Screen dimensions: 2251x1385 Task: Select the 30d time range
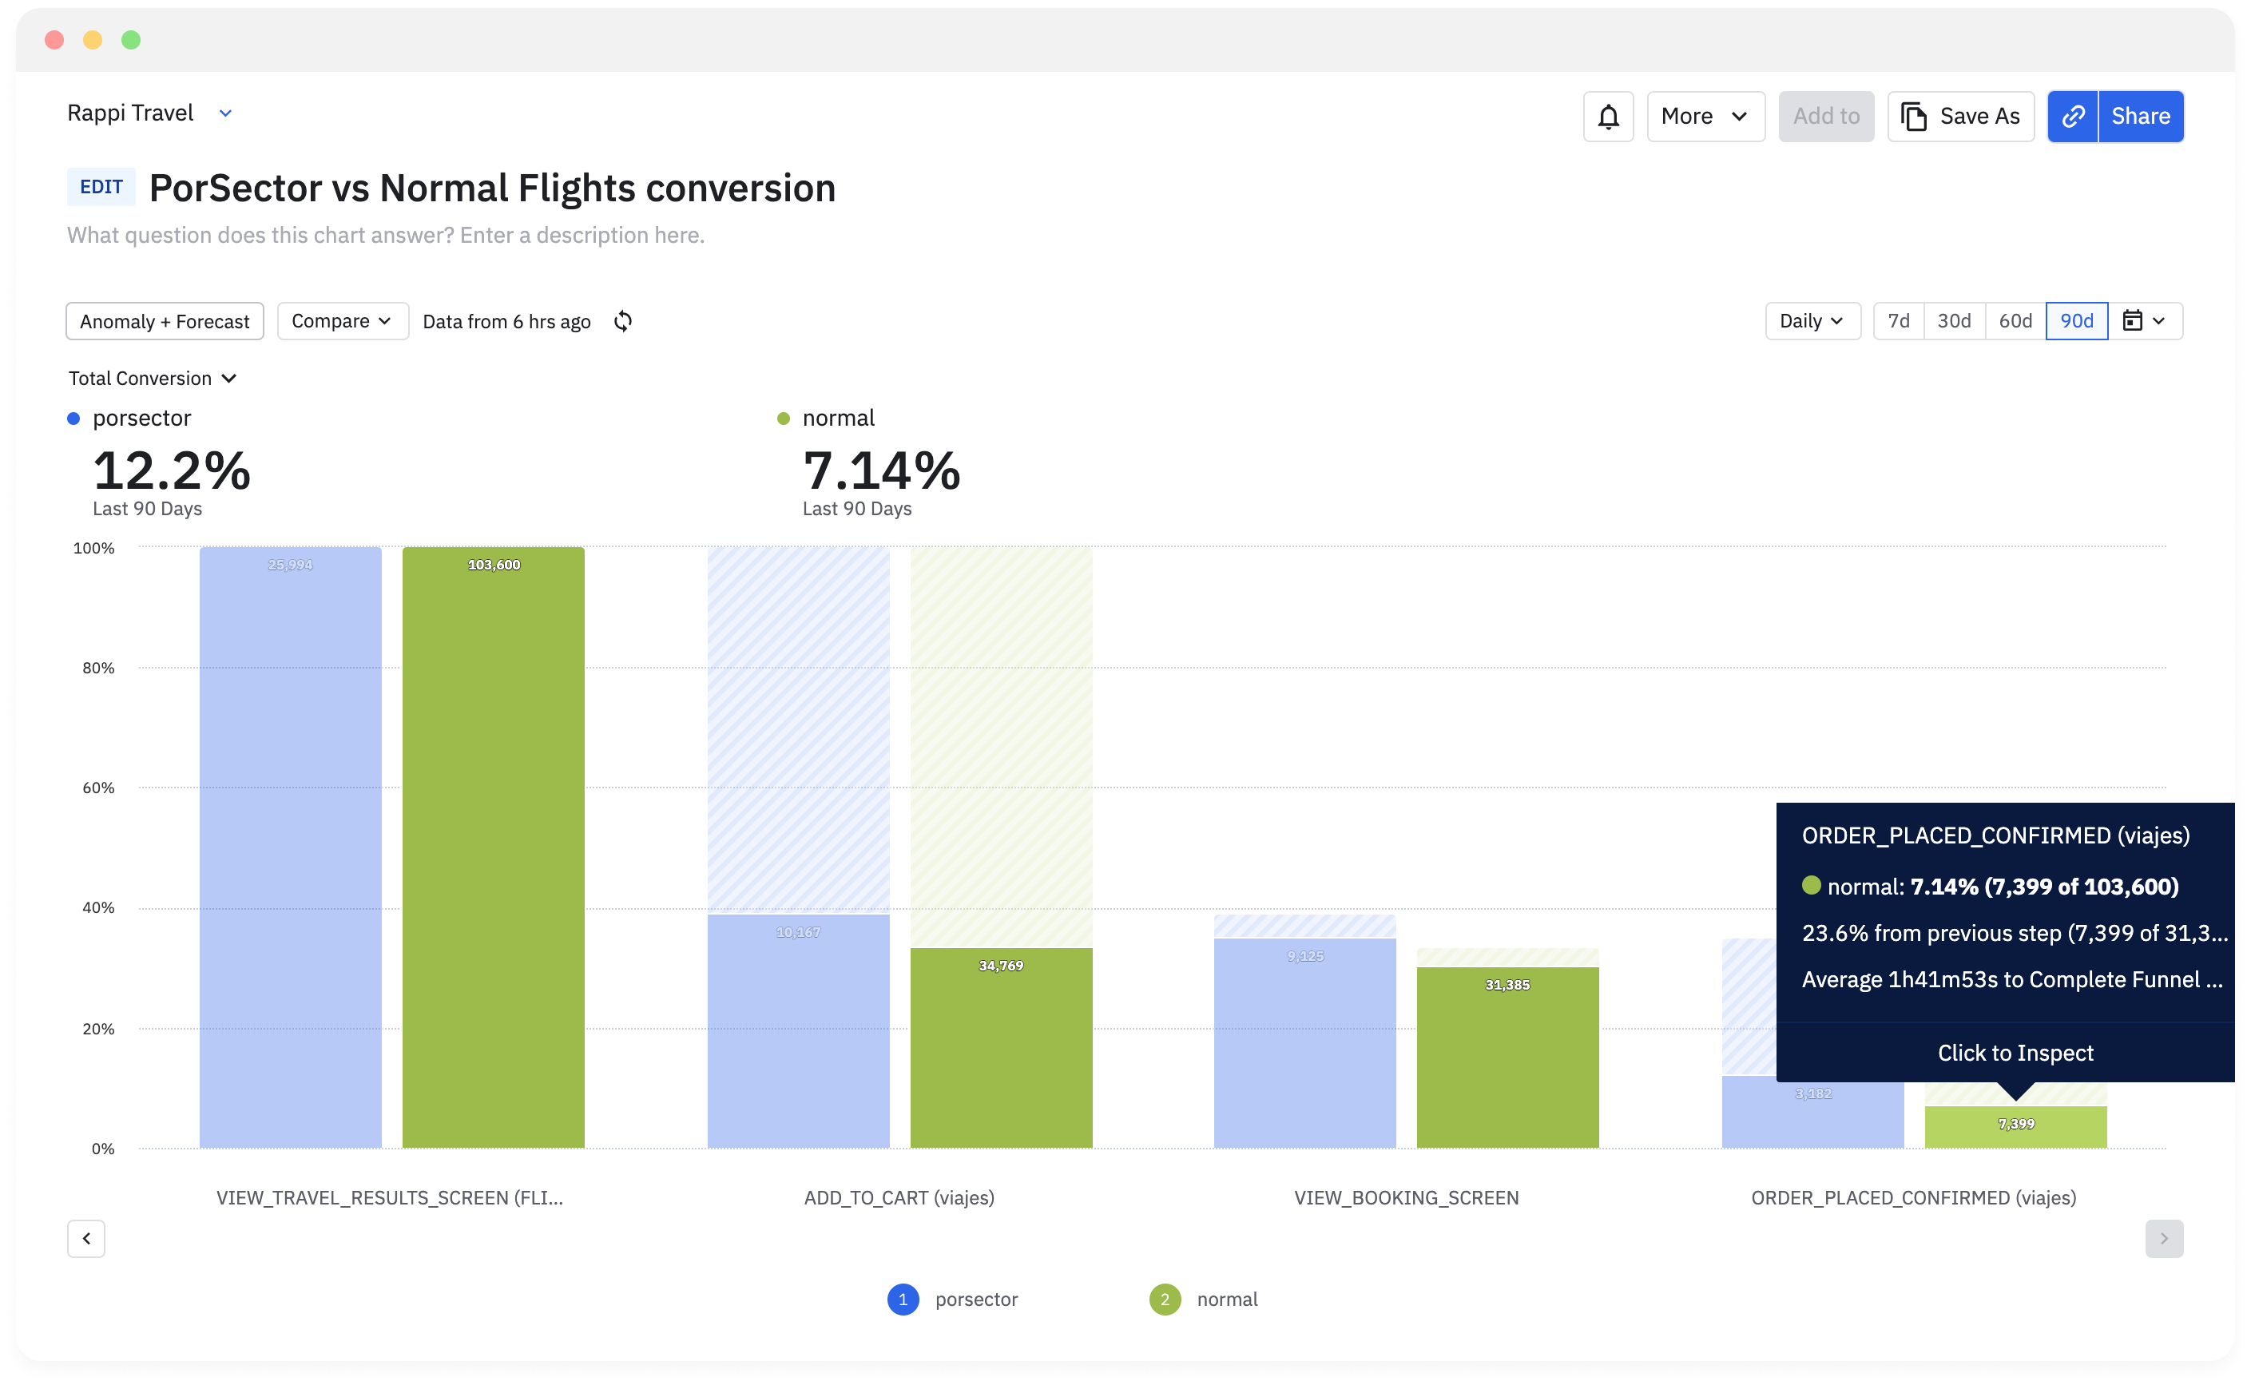tap(1953, 322)
